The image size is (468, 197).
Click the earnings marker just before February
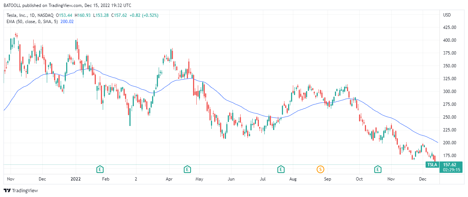100,169
